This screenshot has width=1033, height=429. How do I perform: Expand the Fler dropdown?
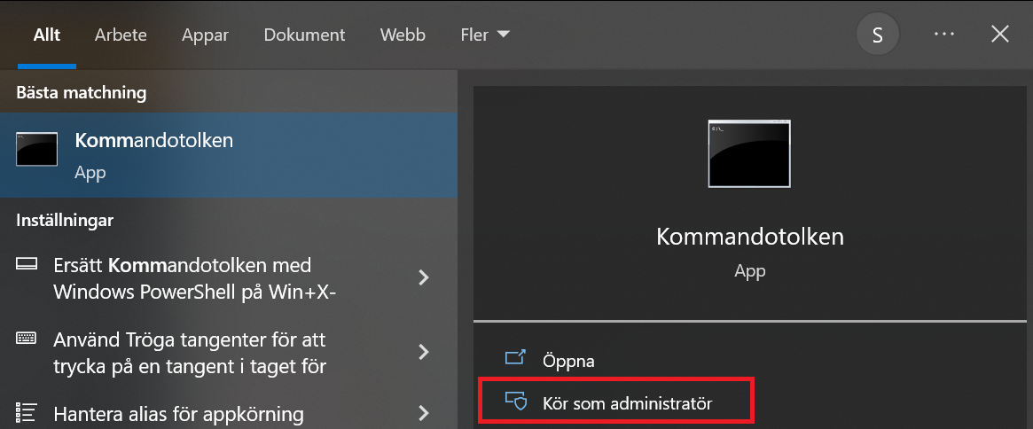(x=485, y=35)
